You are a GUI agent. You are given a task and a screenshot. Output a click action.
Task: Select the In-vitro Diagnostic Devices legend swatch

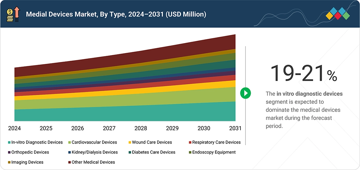pyautogui.click(x=9, y=142)
